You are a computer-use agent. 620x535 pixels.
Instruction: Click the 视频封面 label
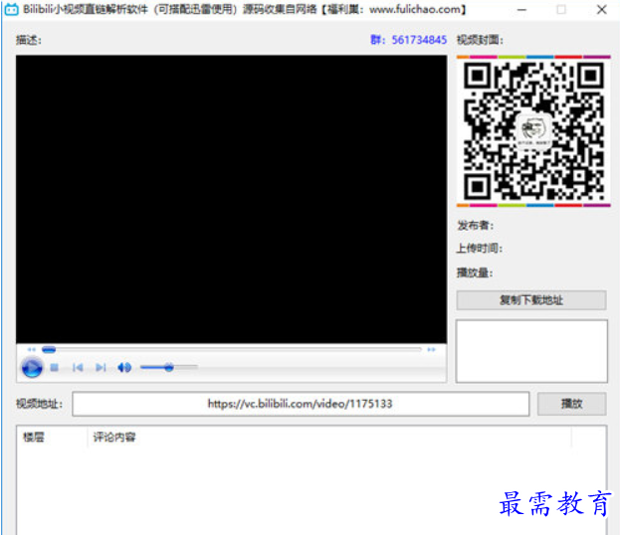click(480, 40)
